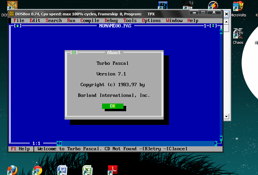Click the editor horizontal scrollbar right arrow
This screenshot has width=258, height=175.
tap(216, 144)
